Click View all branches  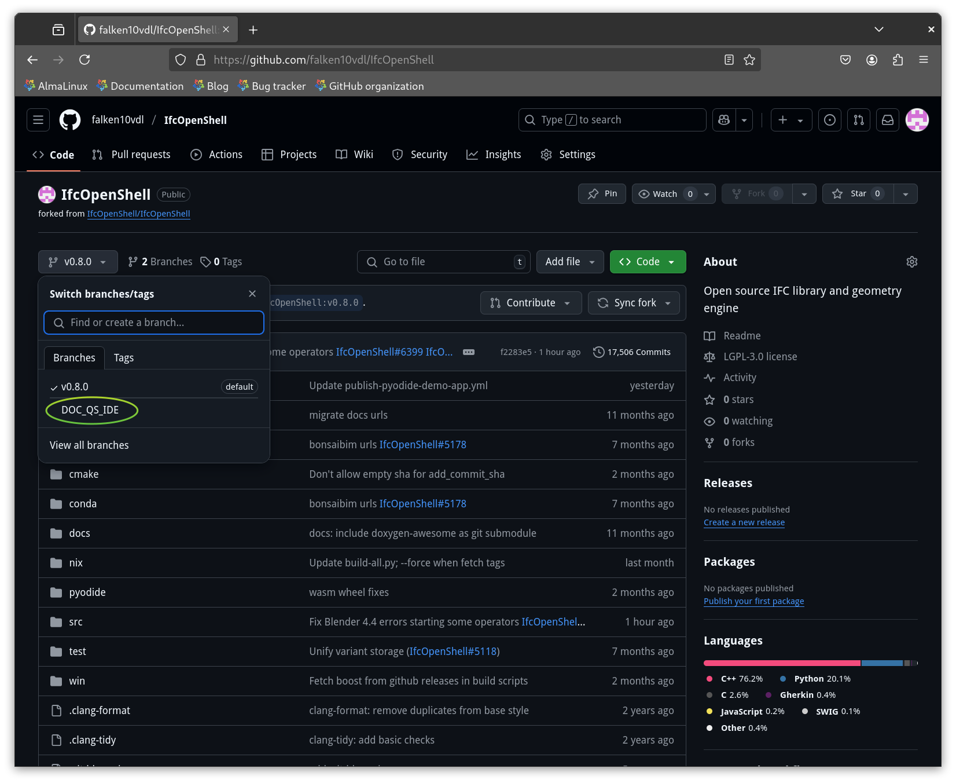click(89, 445)
